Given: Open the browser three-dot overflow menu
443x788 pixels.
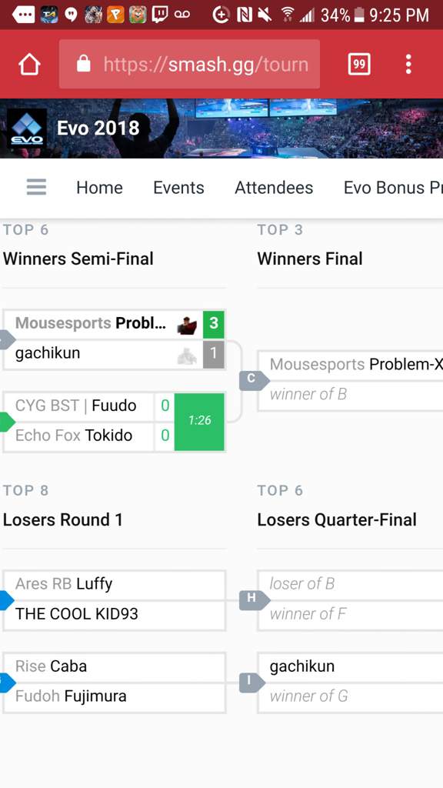Looking at the screenshot, I should click(408, 65).
